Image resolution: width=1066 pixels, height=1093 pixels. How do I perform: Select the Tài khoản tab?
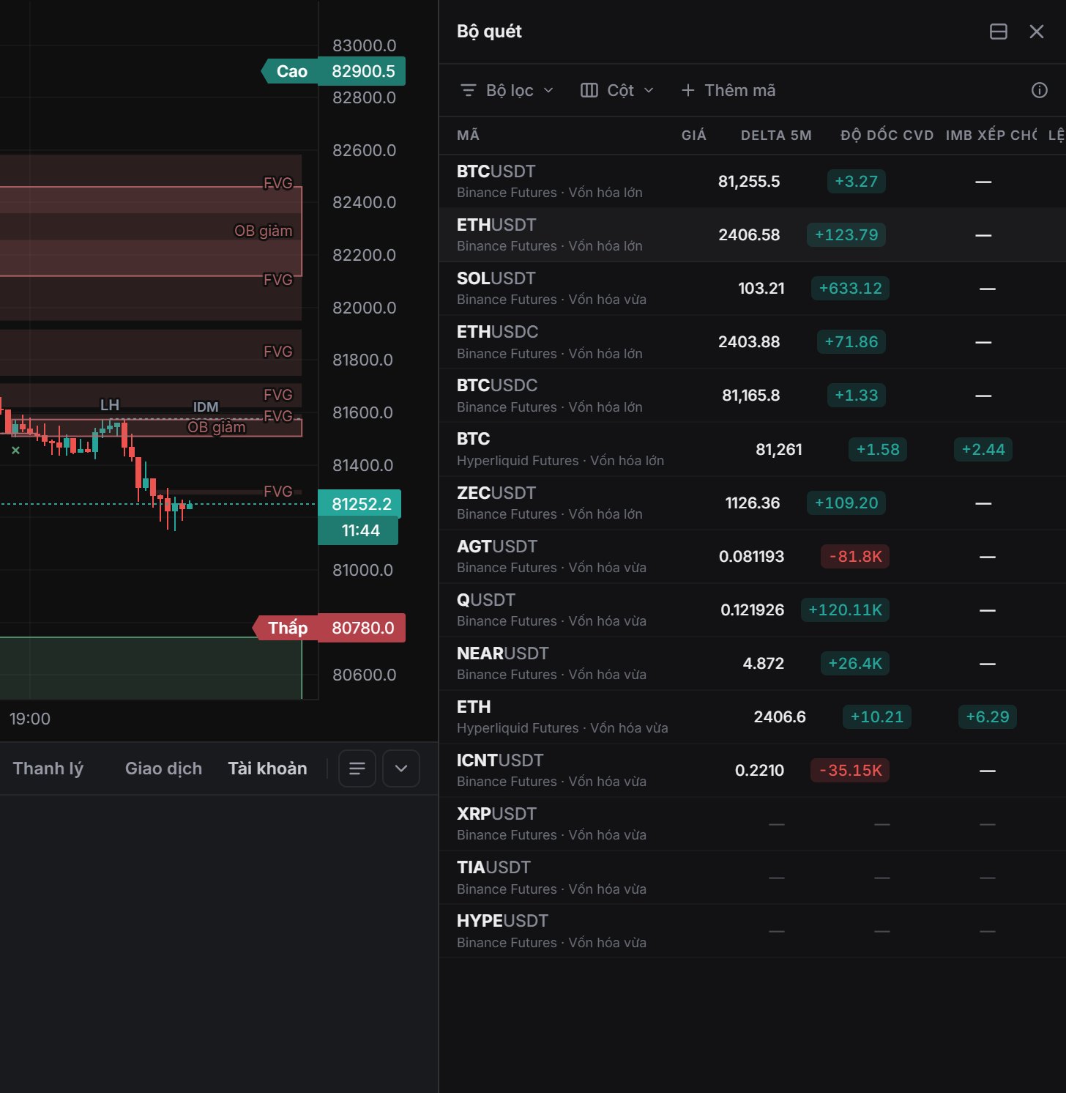click(x=267, y=768)
